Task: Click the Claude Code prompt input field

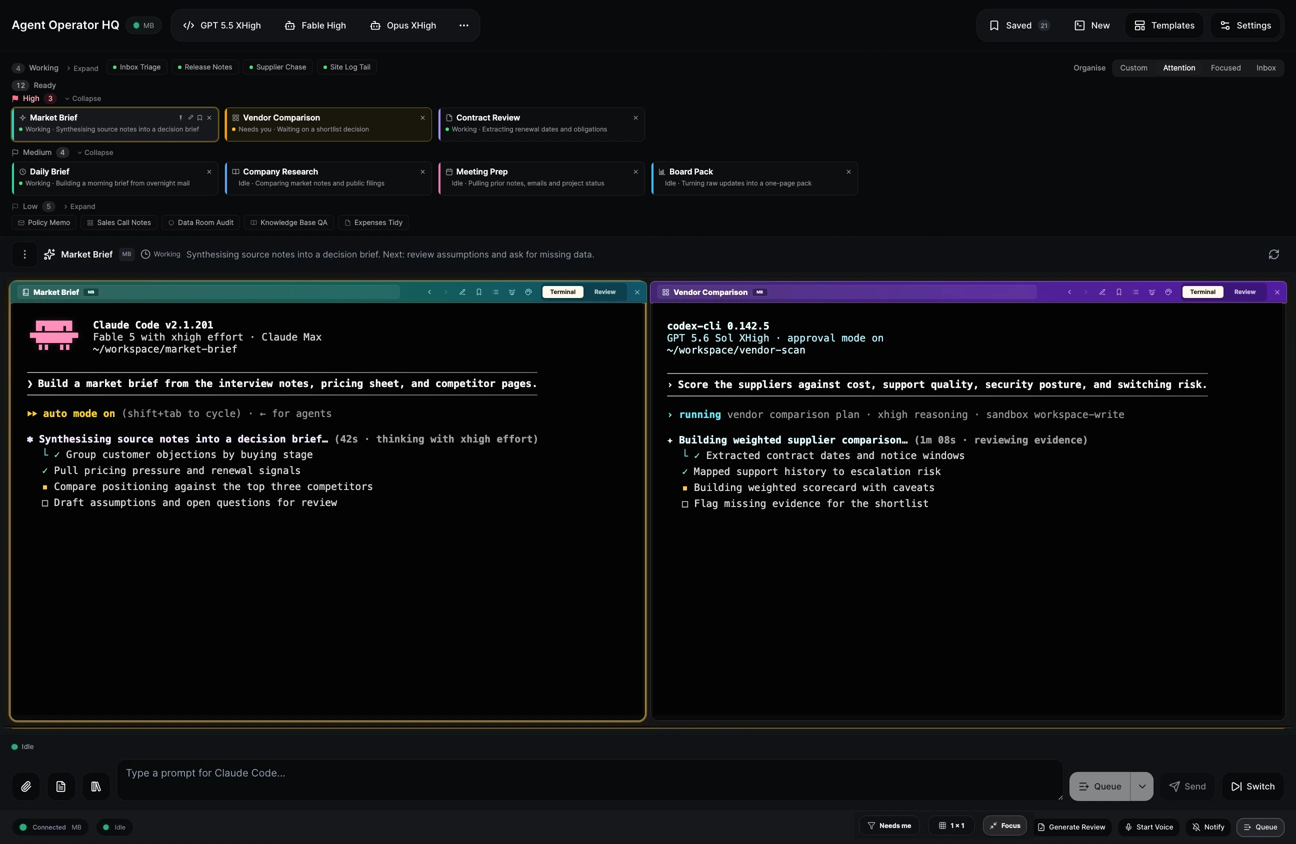Action: coord(589,779)
